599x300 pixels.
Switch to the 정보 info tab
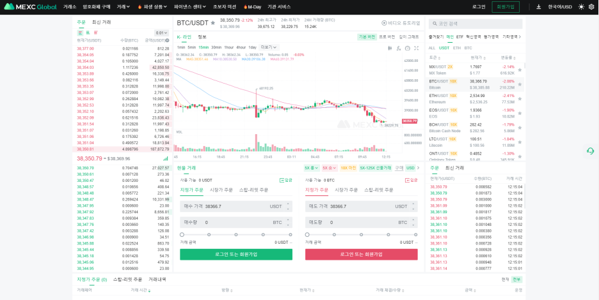click(x=202, y=37)
